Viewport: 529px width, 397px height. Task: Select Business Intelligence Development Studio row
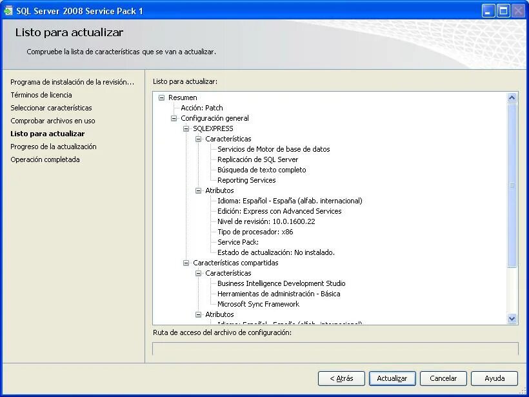(x=281, y=283)
